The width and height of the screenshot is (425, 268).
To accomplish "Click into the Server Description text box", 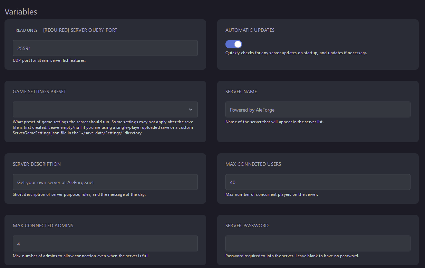I will point(105,182).
